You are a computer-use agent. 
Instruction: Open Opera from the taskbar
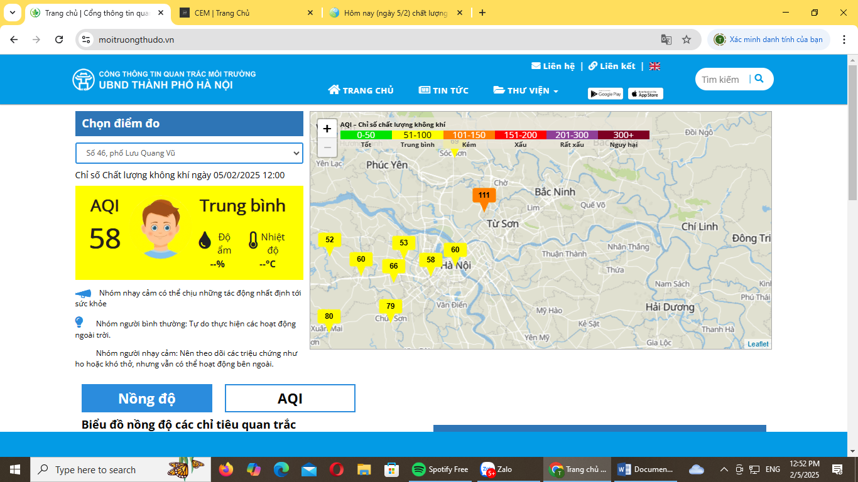coord(337,469)
